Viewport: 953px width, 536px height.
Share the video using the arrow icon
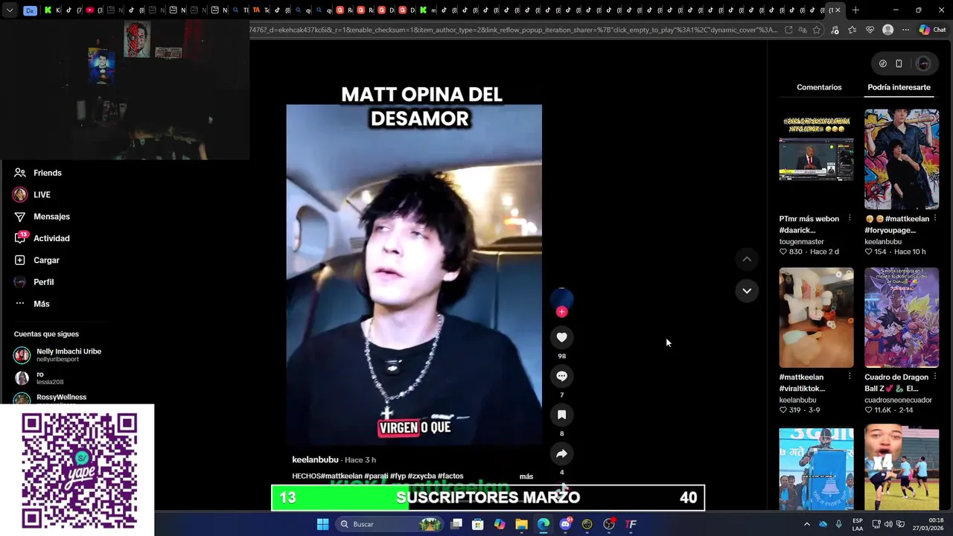click(561, 453)
